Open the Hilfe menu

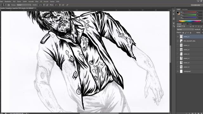(x=58, y=2)
